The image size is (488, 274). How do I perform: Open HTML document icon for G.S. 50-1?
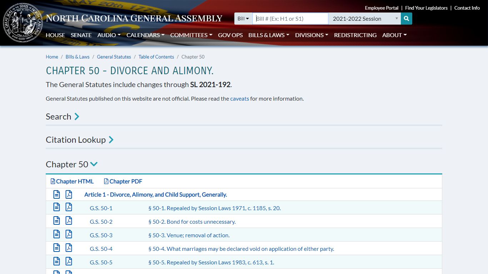point(56,207)
